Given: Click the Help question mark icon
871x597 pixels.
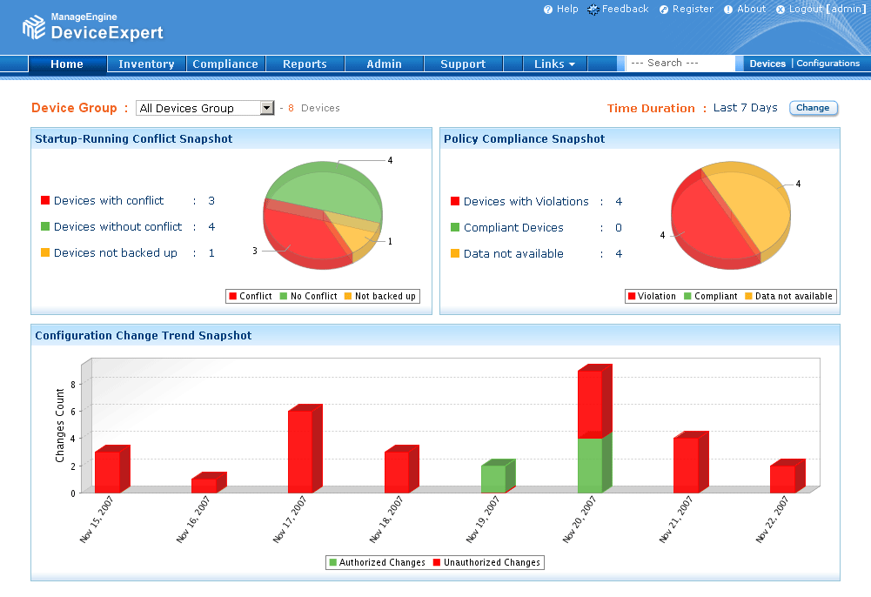Looking at the screenshot, I should [548, 10].
